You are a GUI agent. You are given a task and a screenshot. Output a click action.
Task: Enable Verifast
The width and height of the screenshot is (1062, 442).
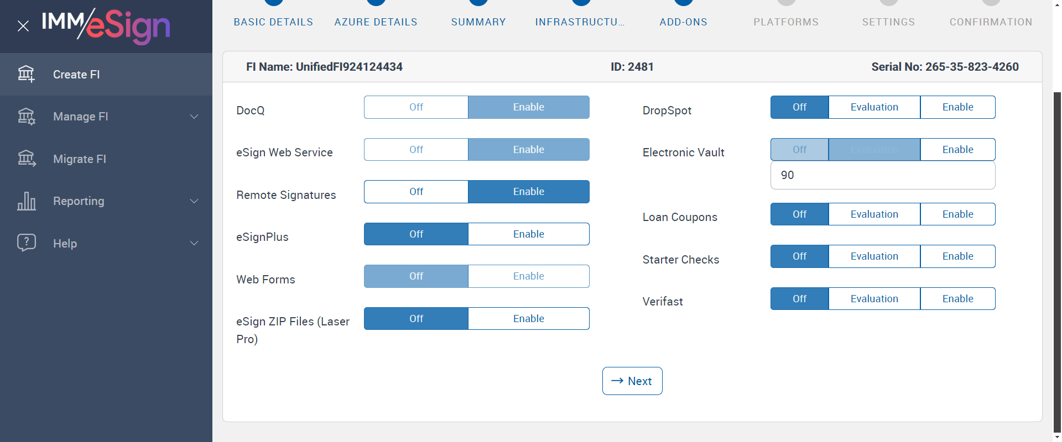point(958,299)
